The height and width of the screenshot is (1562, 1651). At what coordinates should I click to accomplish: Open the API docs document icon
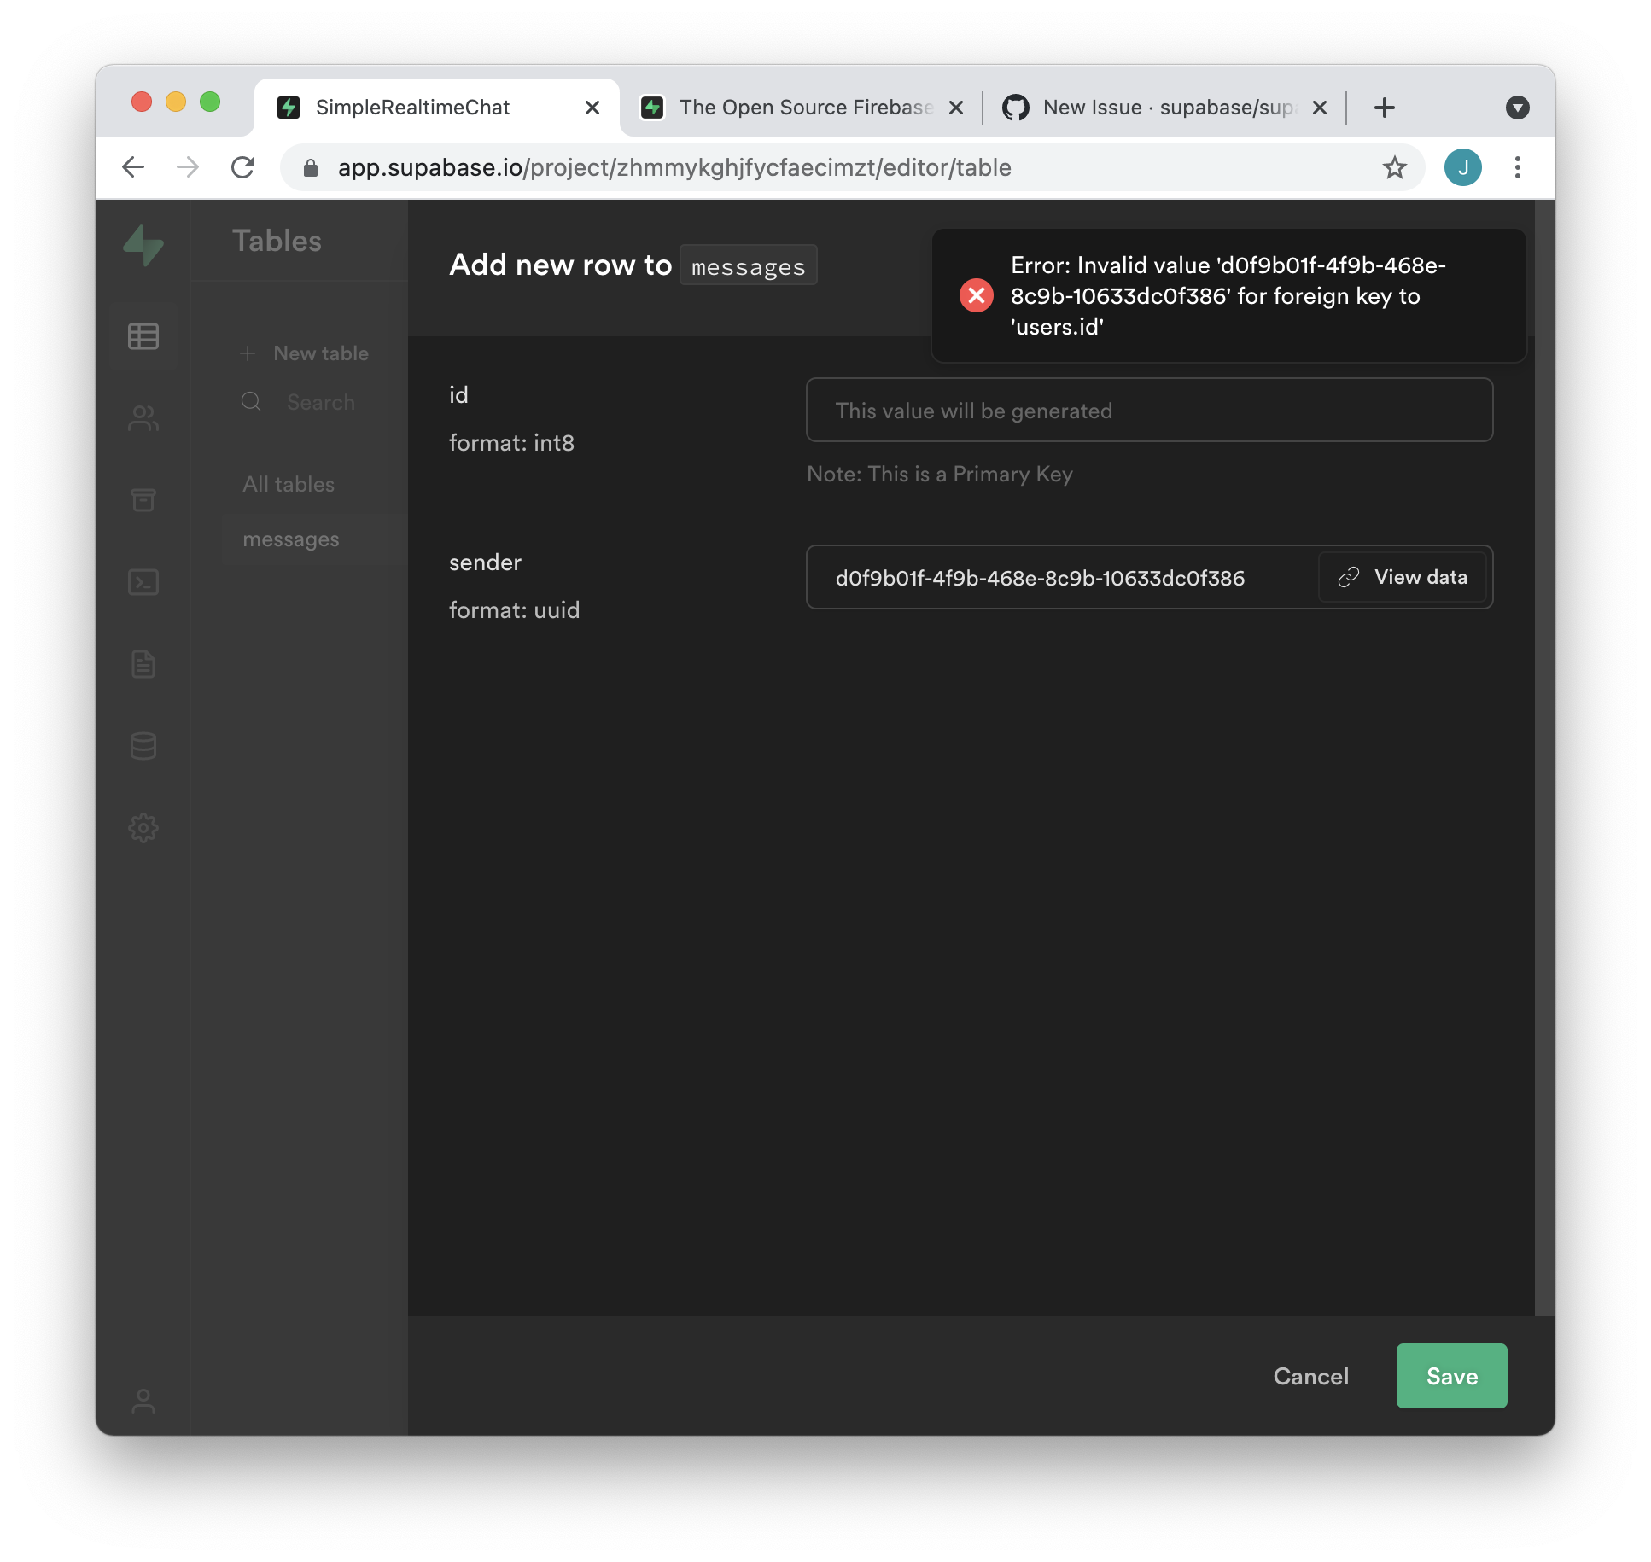point(143,664)
